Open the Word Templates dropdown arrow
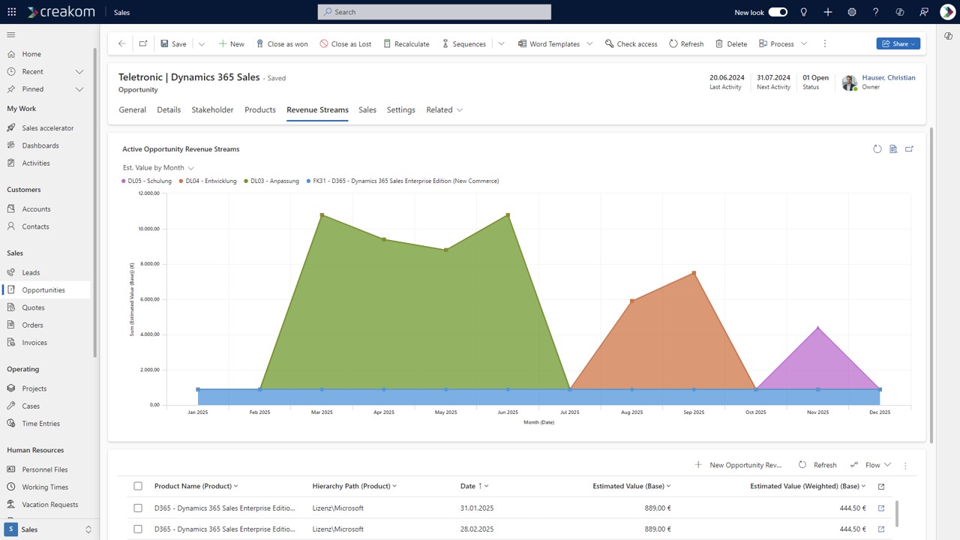This screenshot has width=960, height=540. [x=589, y=43]
